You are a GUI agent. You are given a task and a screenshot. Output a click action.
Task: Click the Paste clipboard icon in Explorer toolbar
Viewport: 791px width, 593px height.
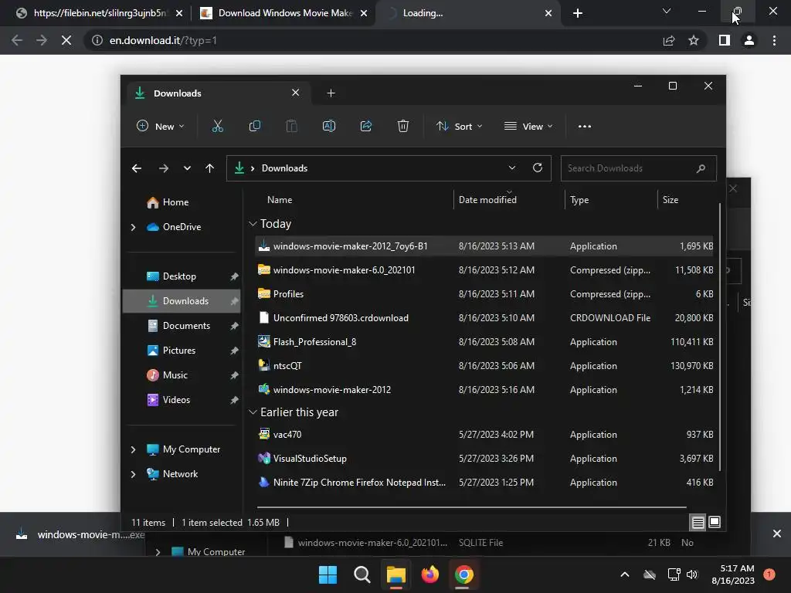point(291,126)
